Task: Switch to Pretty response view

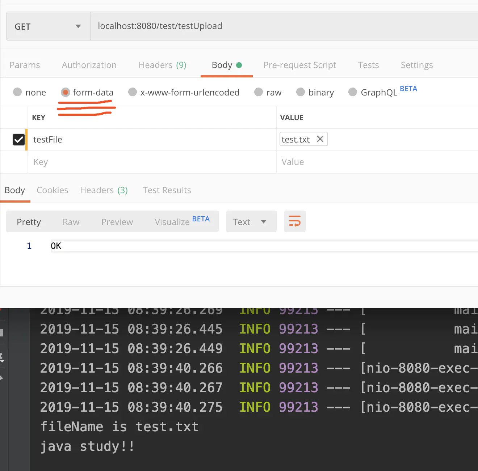Action: click(x=29, y=222)
